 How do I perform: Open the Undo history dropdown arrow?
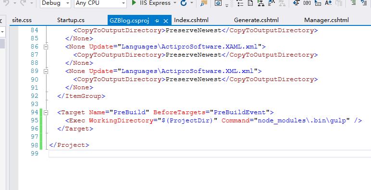coord(15,3)
